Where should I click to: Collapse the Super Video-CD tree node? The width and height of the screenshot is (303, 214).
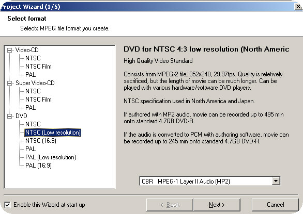pos(9,84)
